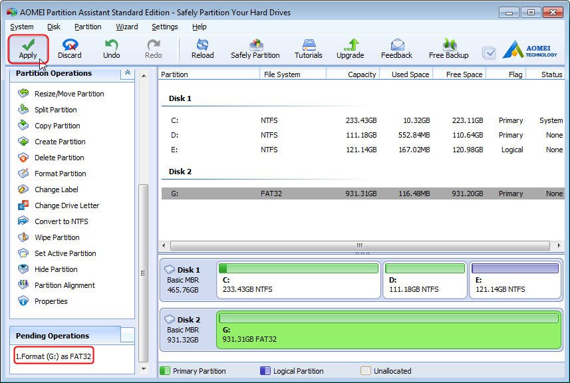The image size is (570, 383).
Task: Choose Convert to NTFS operation
Action: point(53,221)
